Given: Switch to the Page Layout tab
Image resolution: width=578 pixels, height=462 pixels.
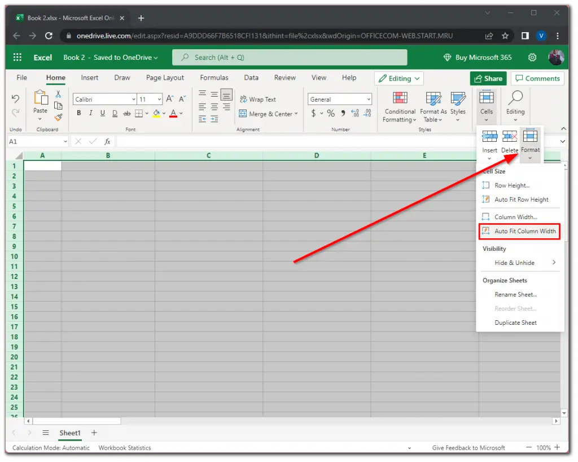Looking at the screenshot, I should (x=165, y=78).
